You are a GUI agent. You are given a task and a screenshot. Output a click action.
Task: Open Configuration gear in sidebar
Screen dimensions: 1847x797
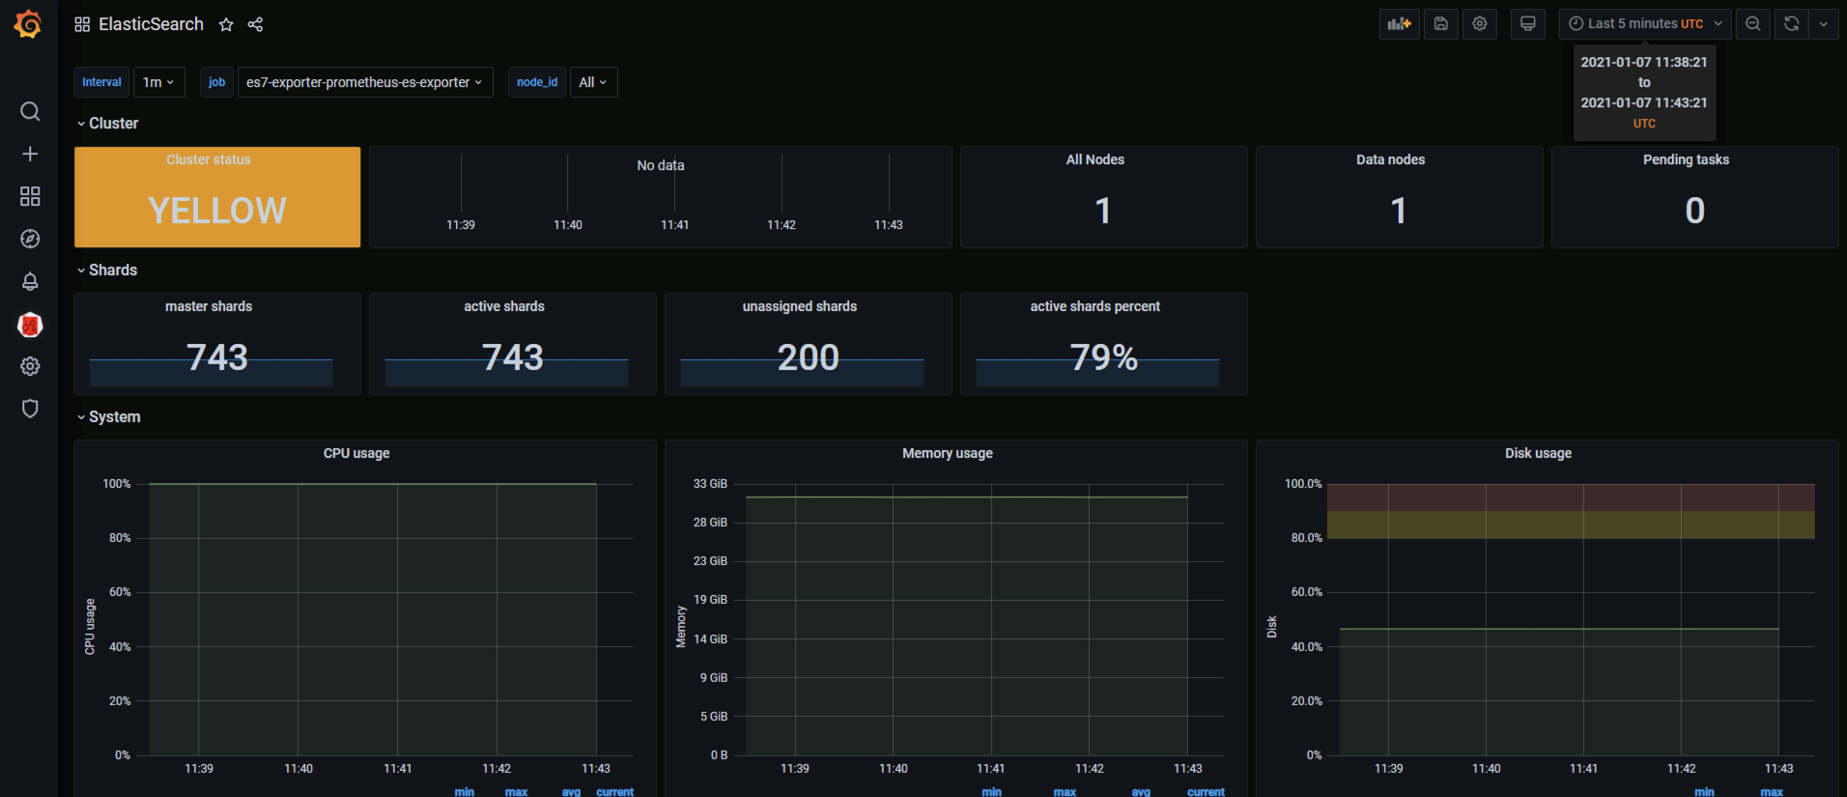(x=30, y=366)
